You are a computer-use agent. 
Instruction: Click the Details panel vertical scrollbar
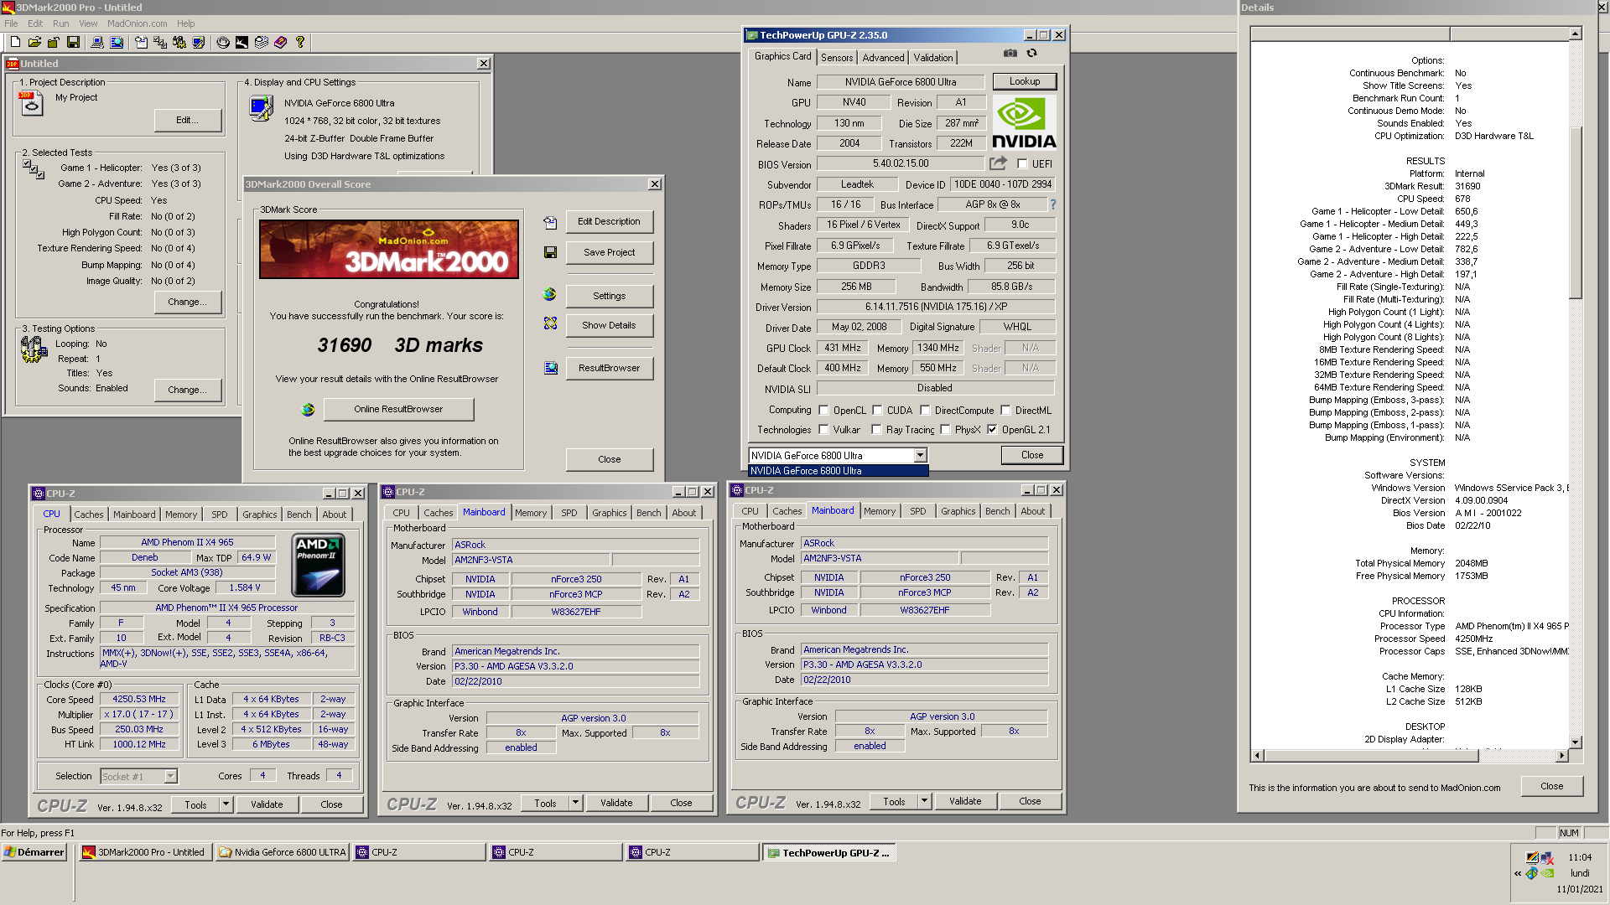[1575, 214]
